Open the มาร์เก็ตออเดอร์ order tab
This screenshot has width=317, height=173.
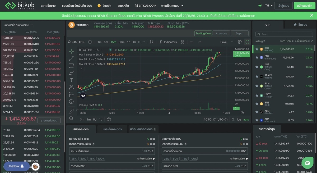pos(112,129)
